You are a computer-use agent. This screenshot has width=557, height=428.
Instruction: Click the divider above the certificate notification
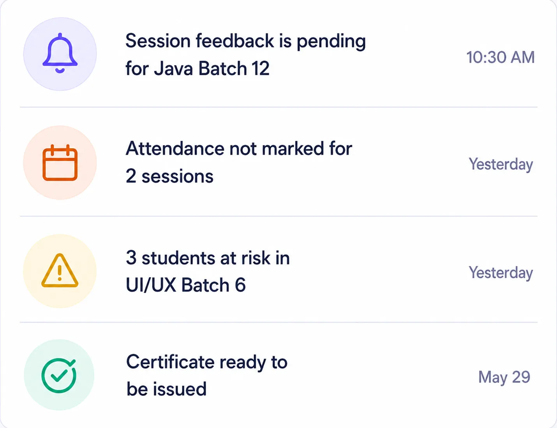(x=278, y=322)
